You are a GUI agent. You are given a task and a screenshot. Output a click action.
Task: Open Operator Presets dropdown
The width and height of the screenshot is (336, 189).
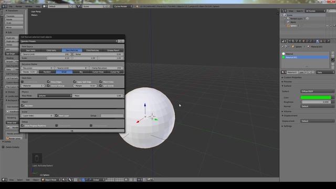tap(69, 41)
